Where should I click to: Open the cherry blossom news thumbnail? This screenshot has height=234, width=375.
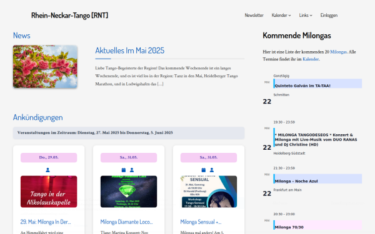coord(45,67)
